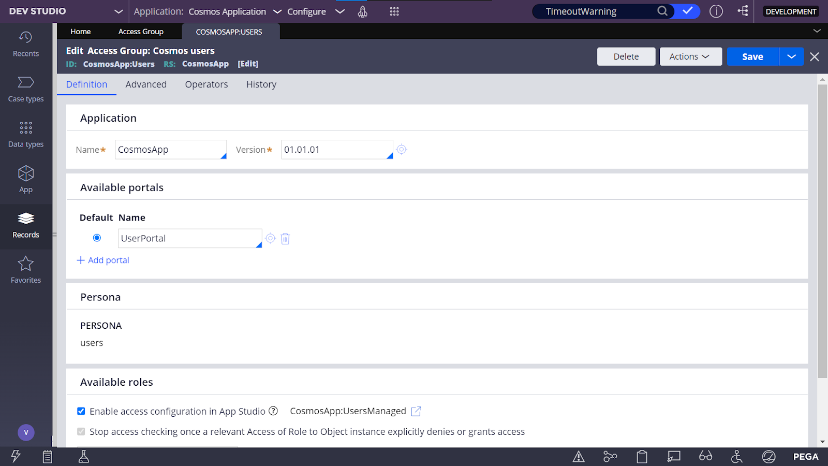Click the Delete button

point(626,56)
